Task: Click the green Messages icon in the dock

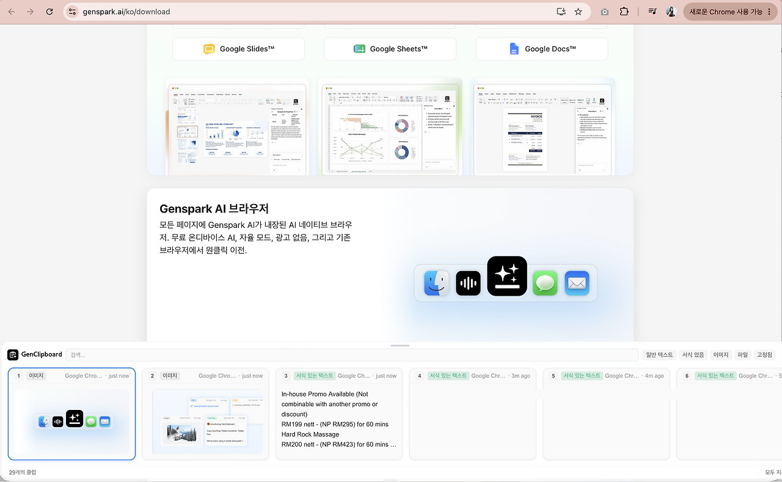Action: point(545,283)
